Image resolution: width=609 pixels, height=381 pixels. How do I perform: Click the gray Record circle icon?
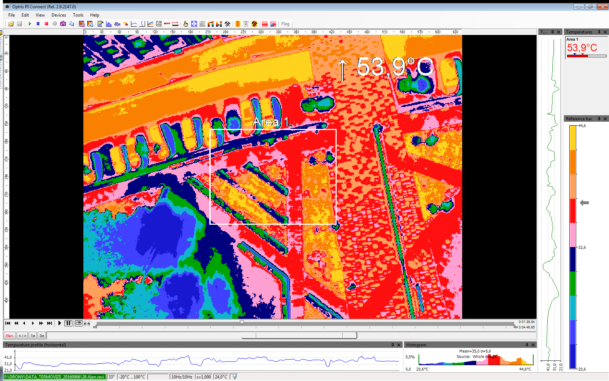coord(55,24)
